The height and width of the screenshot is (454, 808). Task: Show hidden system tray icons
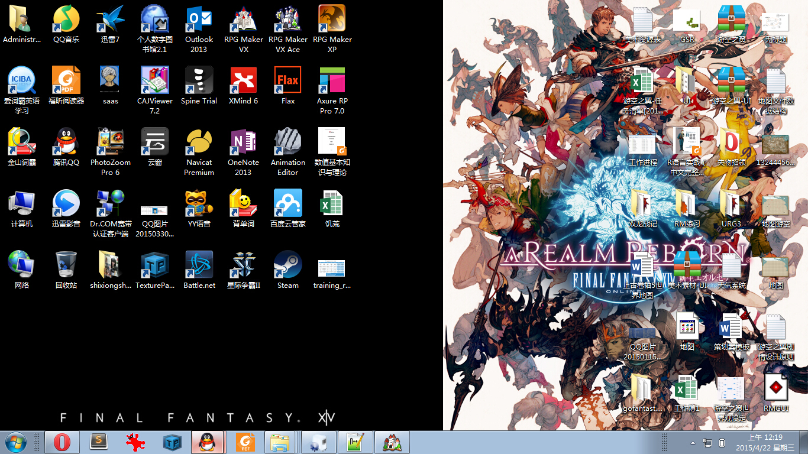(x=693, y=443)
